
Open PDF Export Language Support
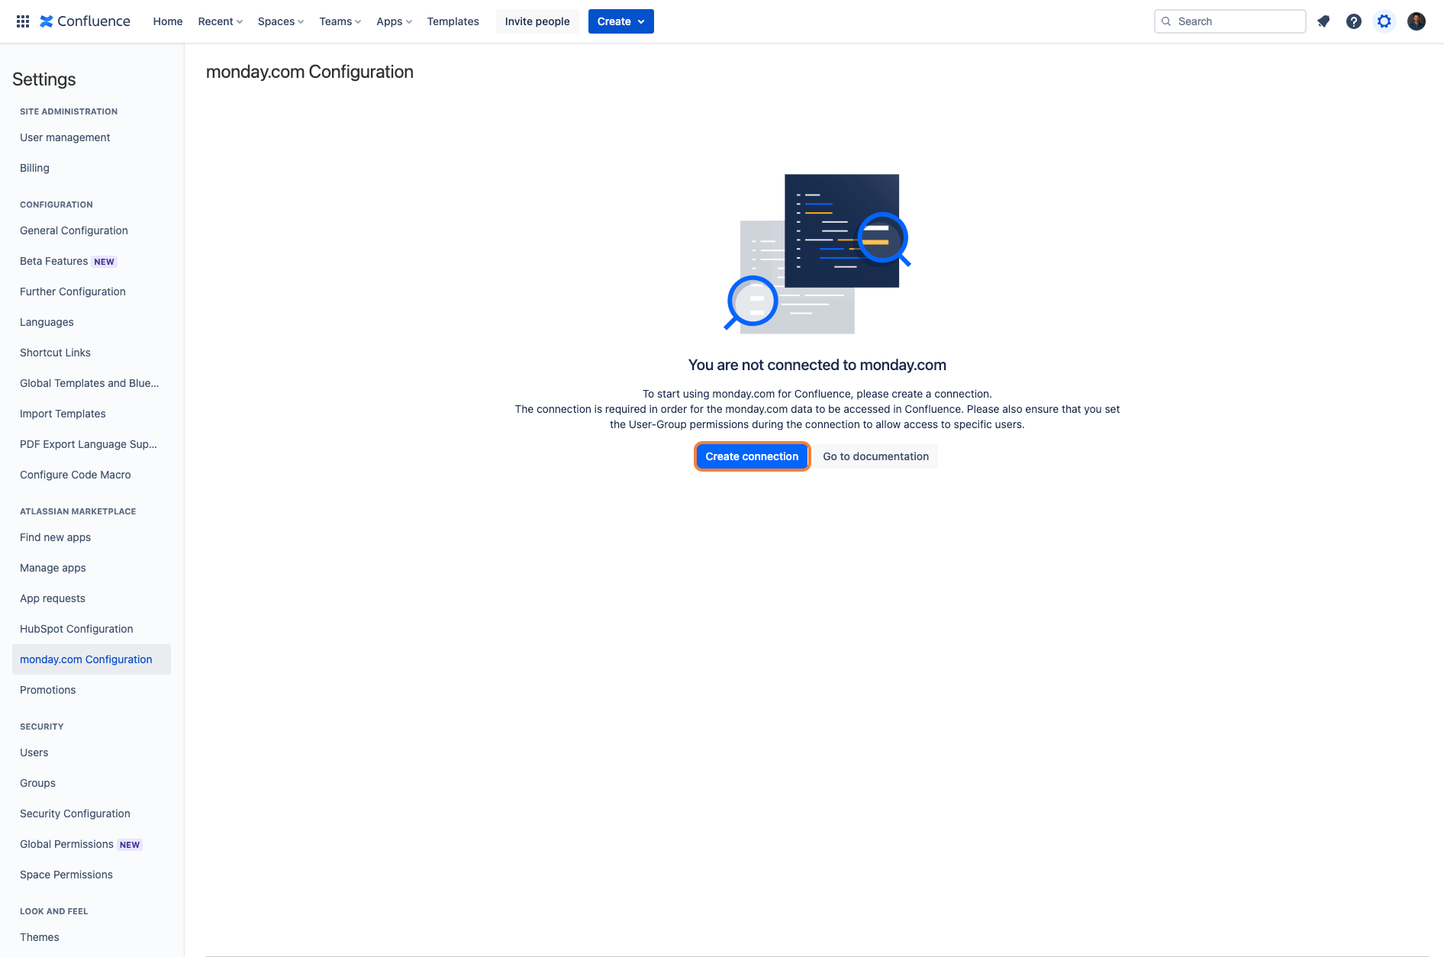click(x=92, y=444)
